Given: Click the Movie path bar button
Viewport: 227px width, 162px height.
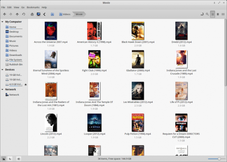Looking at the screenshot, I should point(79,14).
